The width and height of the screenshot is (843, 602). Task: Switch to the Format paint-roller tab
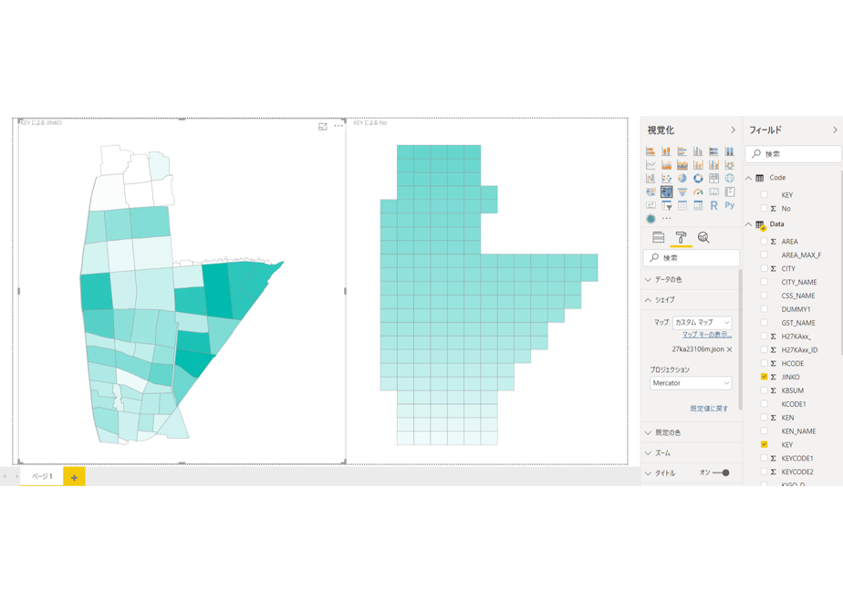(681, 237)
